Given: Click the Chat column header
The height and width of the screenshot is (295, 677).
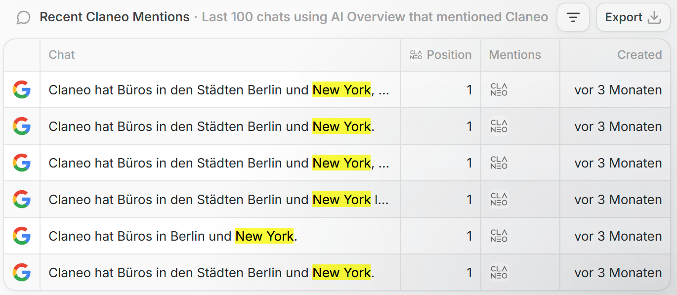Looking at the screenshot, I should pyautogui.click(x=61, y=54).
